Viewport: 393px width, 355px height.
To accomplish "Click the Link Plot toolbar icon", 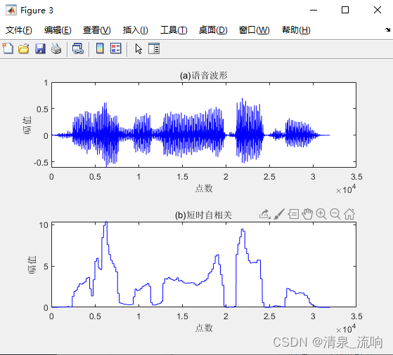I will point(78,48).
